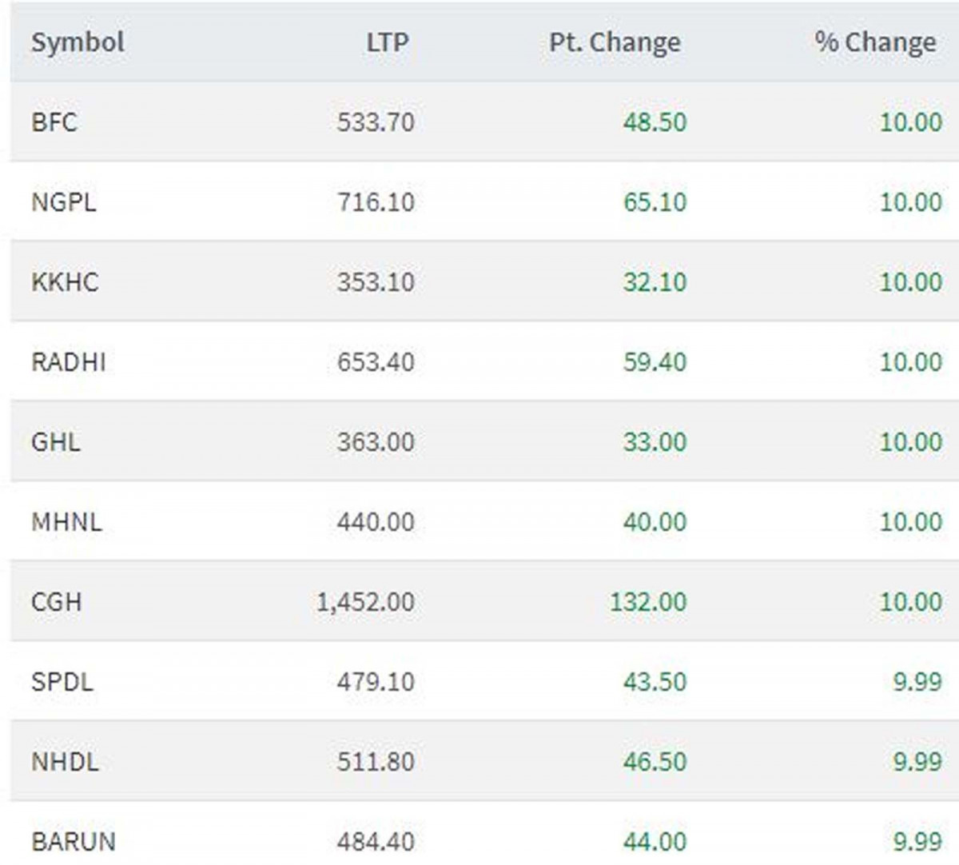Click the Pt. Change column header

click(615, 42)
